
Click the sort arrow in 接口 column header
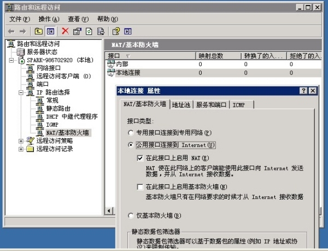point(128,56)
